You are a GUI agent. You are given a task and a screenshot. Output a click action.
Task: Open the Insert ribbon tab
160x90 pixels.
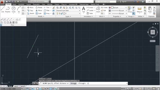click(14, 4)
